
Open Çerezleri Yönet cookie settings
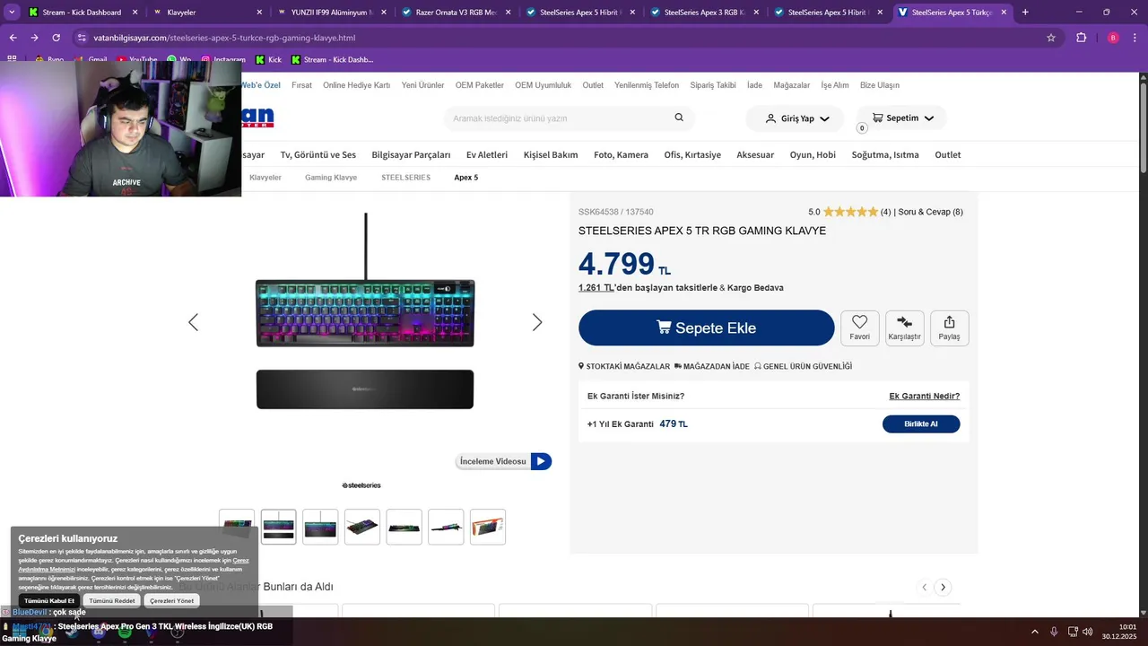click(171, 600)
